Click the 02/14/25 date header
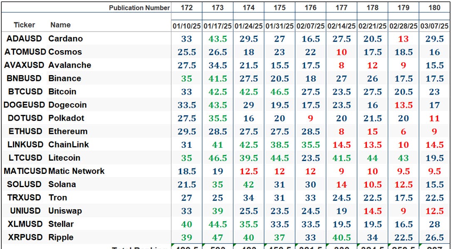Image resolution: width=451 pixels, height=249 pixels. pyautogui.click(x=342, y=26)
